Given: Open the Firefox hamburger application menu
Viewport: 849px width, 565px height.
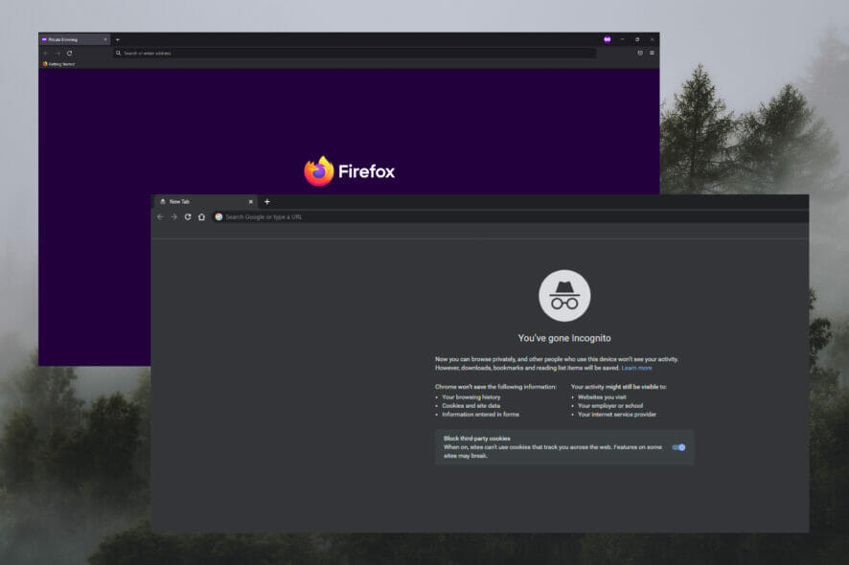Looking at the screenshot, I should click(652, 53).
